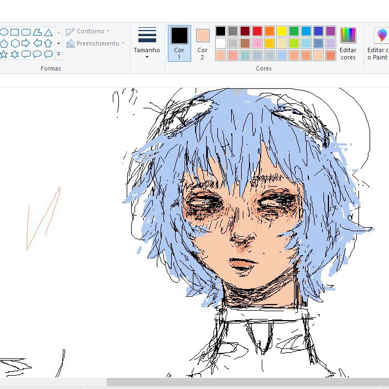Open Editar cores color editor
389x389 pixels.
click(348, 43)
